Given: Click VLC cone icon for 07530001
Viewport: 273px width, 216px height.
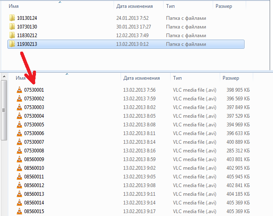Looking at the screenshot, I should click(19, 90).
